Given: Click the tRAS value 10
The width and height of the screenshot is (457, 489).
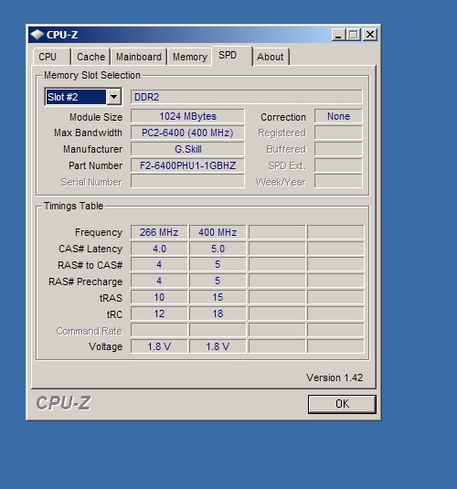Looking at the screenshot, I should (159, 297).
